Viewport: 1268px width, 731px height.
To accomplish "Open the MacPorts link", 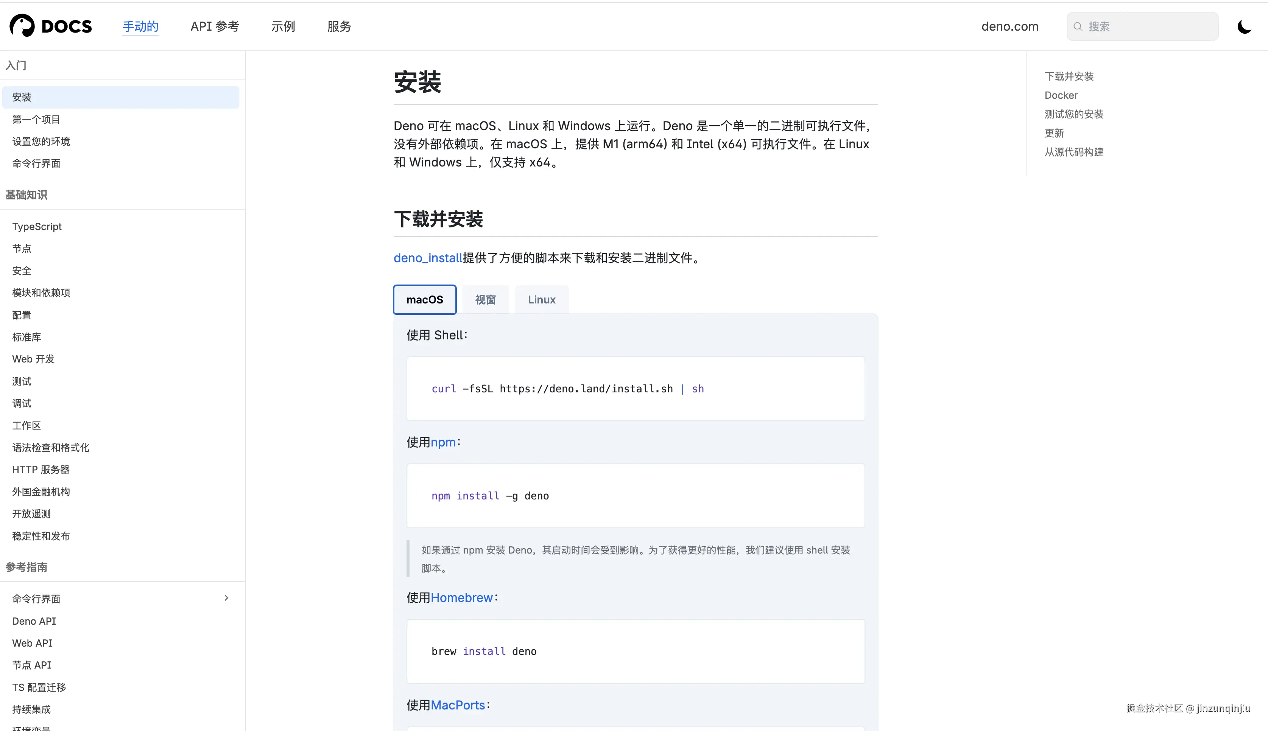I will pos(458,705).
